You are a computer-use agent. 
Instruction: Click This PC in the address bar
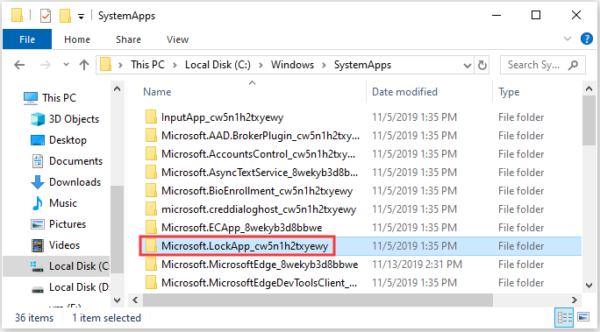point(147,65)
